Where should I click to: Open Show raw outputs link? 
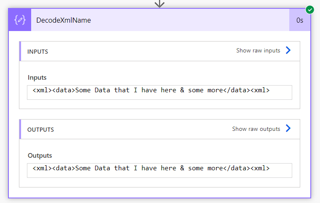tap(256, 129)
